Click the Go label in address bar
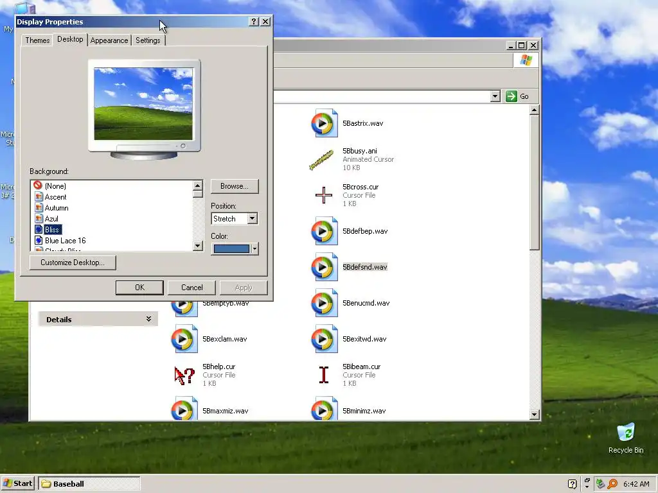The image size is (658, 493). 524,96
